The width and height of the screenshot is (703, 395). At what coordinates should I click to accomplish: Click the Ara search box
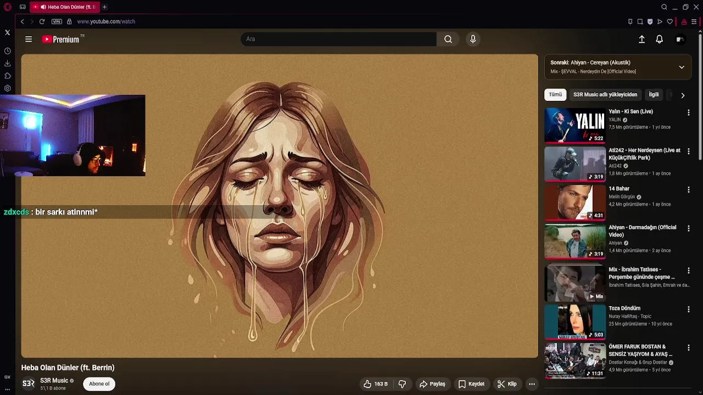[338, 39]
